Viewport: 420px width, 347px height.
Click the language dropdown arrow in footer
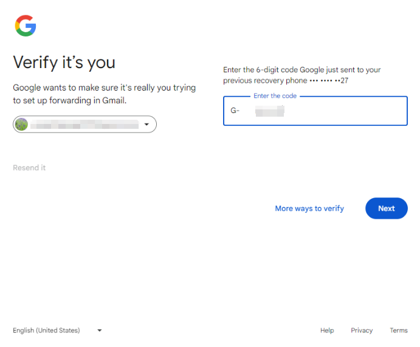coord(100,331)
